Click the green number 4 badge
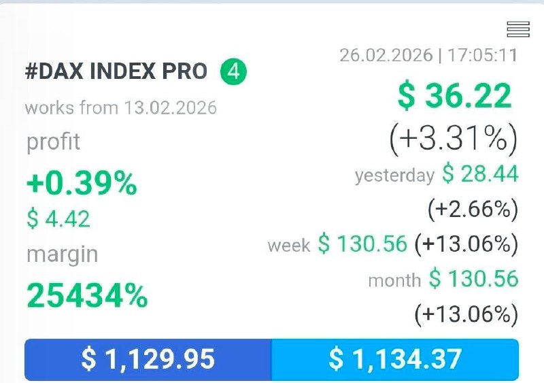Viewport: 544px width, 383px height. (x=233, y=71)
